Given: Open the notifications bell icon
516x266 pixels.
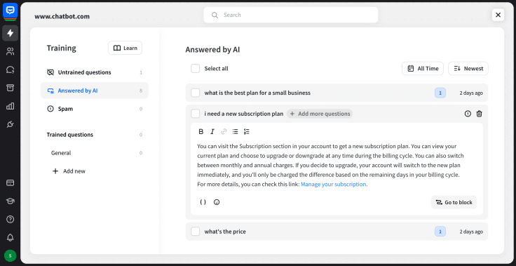Looking at the screenshot, I should [11, 238].
